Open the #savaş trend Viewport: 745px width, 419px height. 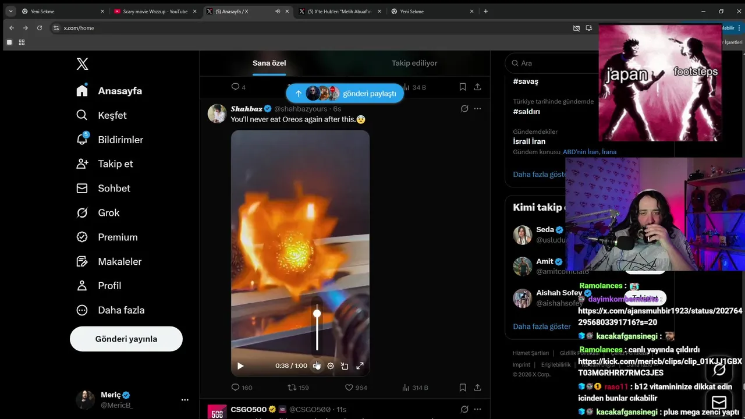click(x=526, y=81)
